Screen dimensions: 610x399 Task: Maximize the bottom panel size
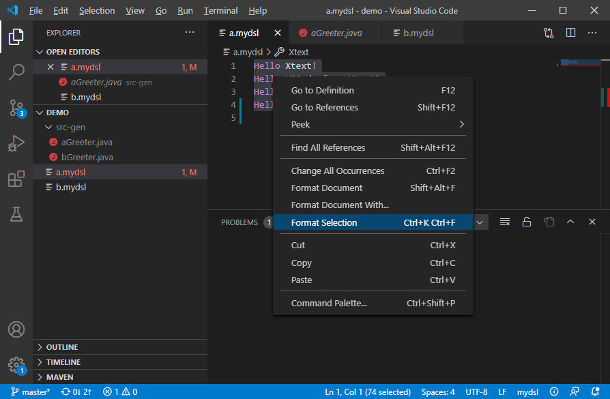[x=570, y=222]
